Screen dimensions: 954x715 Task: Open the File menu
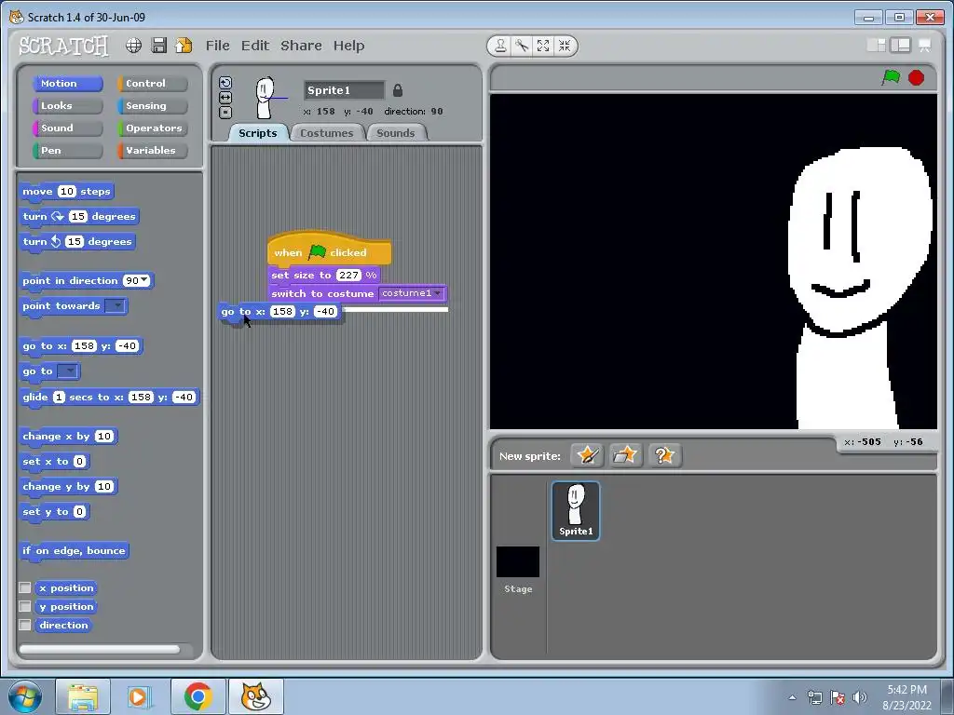[x=217, y=46]
